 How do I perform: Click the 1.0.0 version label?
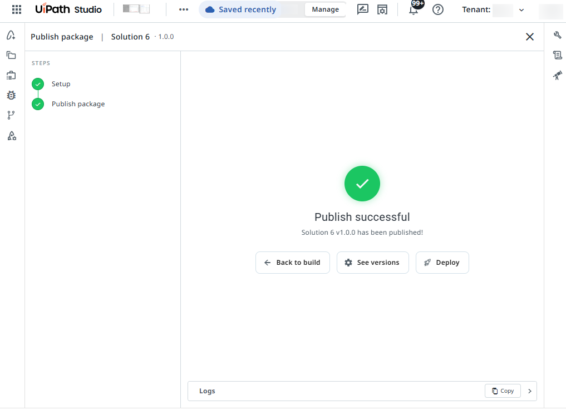(x=166, y=37)
